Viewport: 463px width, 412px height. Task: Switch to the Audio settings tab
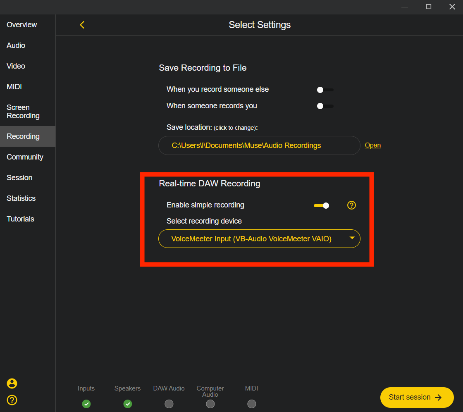coord(16,45)
